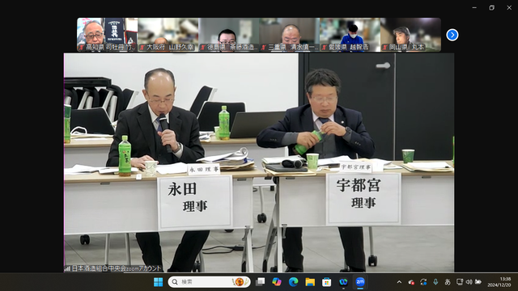Select the 岡山県 participant video thumbnail
Image resolution: width=518 pixels, height=291 pixels.
pyautogui.click(x=410, y=35)
